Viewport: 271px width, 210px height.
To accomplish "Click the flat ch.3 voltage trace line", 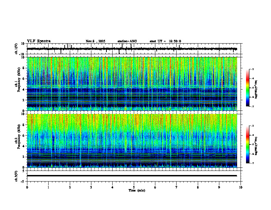I will 132,176.
